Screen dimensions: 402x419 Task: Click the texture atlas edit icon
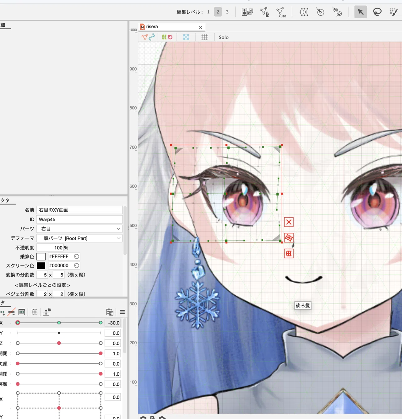coord(247,12)
